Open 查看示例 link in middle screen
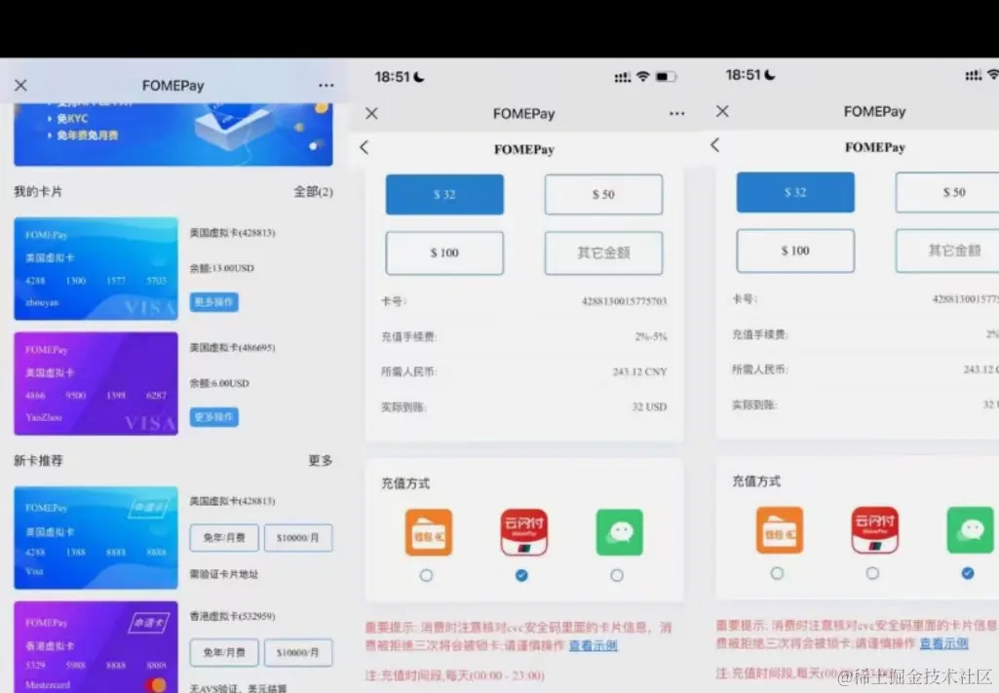This screenshot has width=999, height=693. [x=594, y=646]
